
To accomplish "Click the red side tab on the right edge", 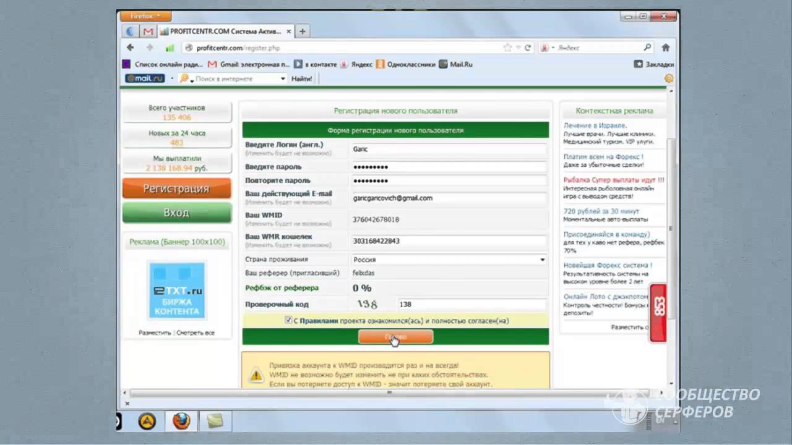I will [658, 313].
